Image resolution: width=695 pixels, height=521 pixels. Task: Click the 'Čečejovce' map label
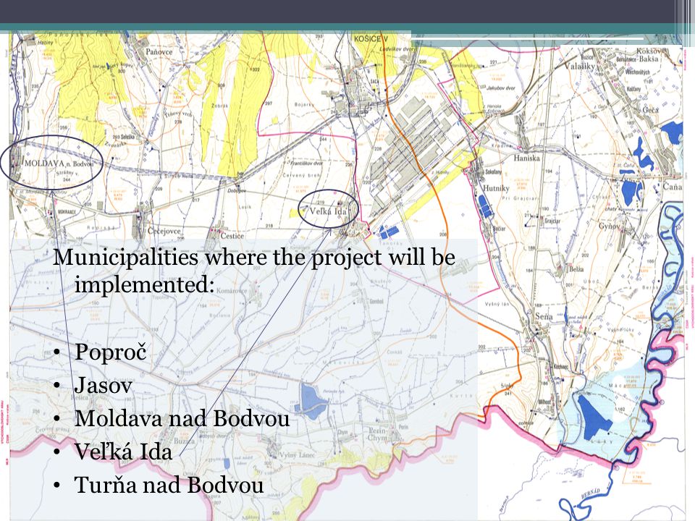164,232
